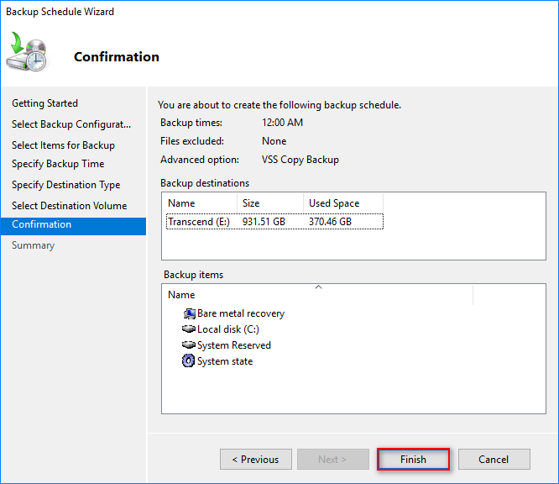Open the Specify Destination Type step

pos(66,185)
